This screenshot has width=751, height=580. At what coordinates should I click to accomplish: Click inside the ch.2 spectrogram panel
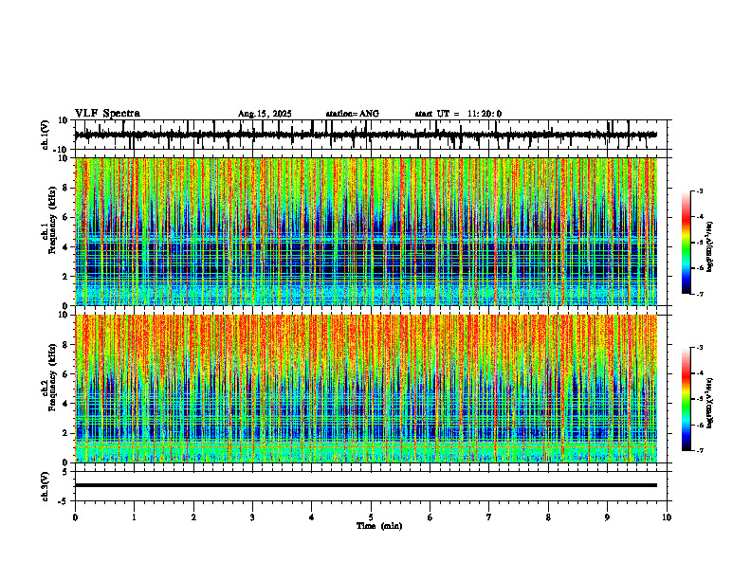click(x=366, y=389)
